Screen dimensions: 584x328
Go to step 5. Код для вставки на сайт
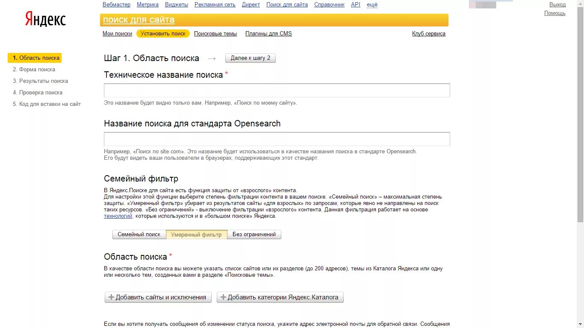click(x=47, y=104)
